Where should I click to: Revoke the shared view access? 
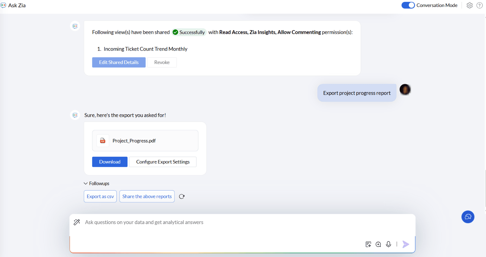(162, 62)
